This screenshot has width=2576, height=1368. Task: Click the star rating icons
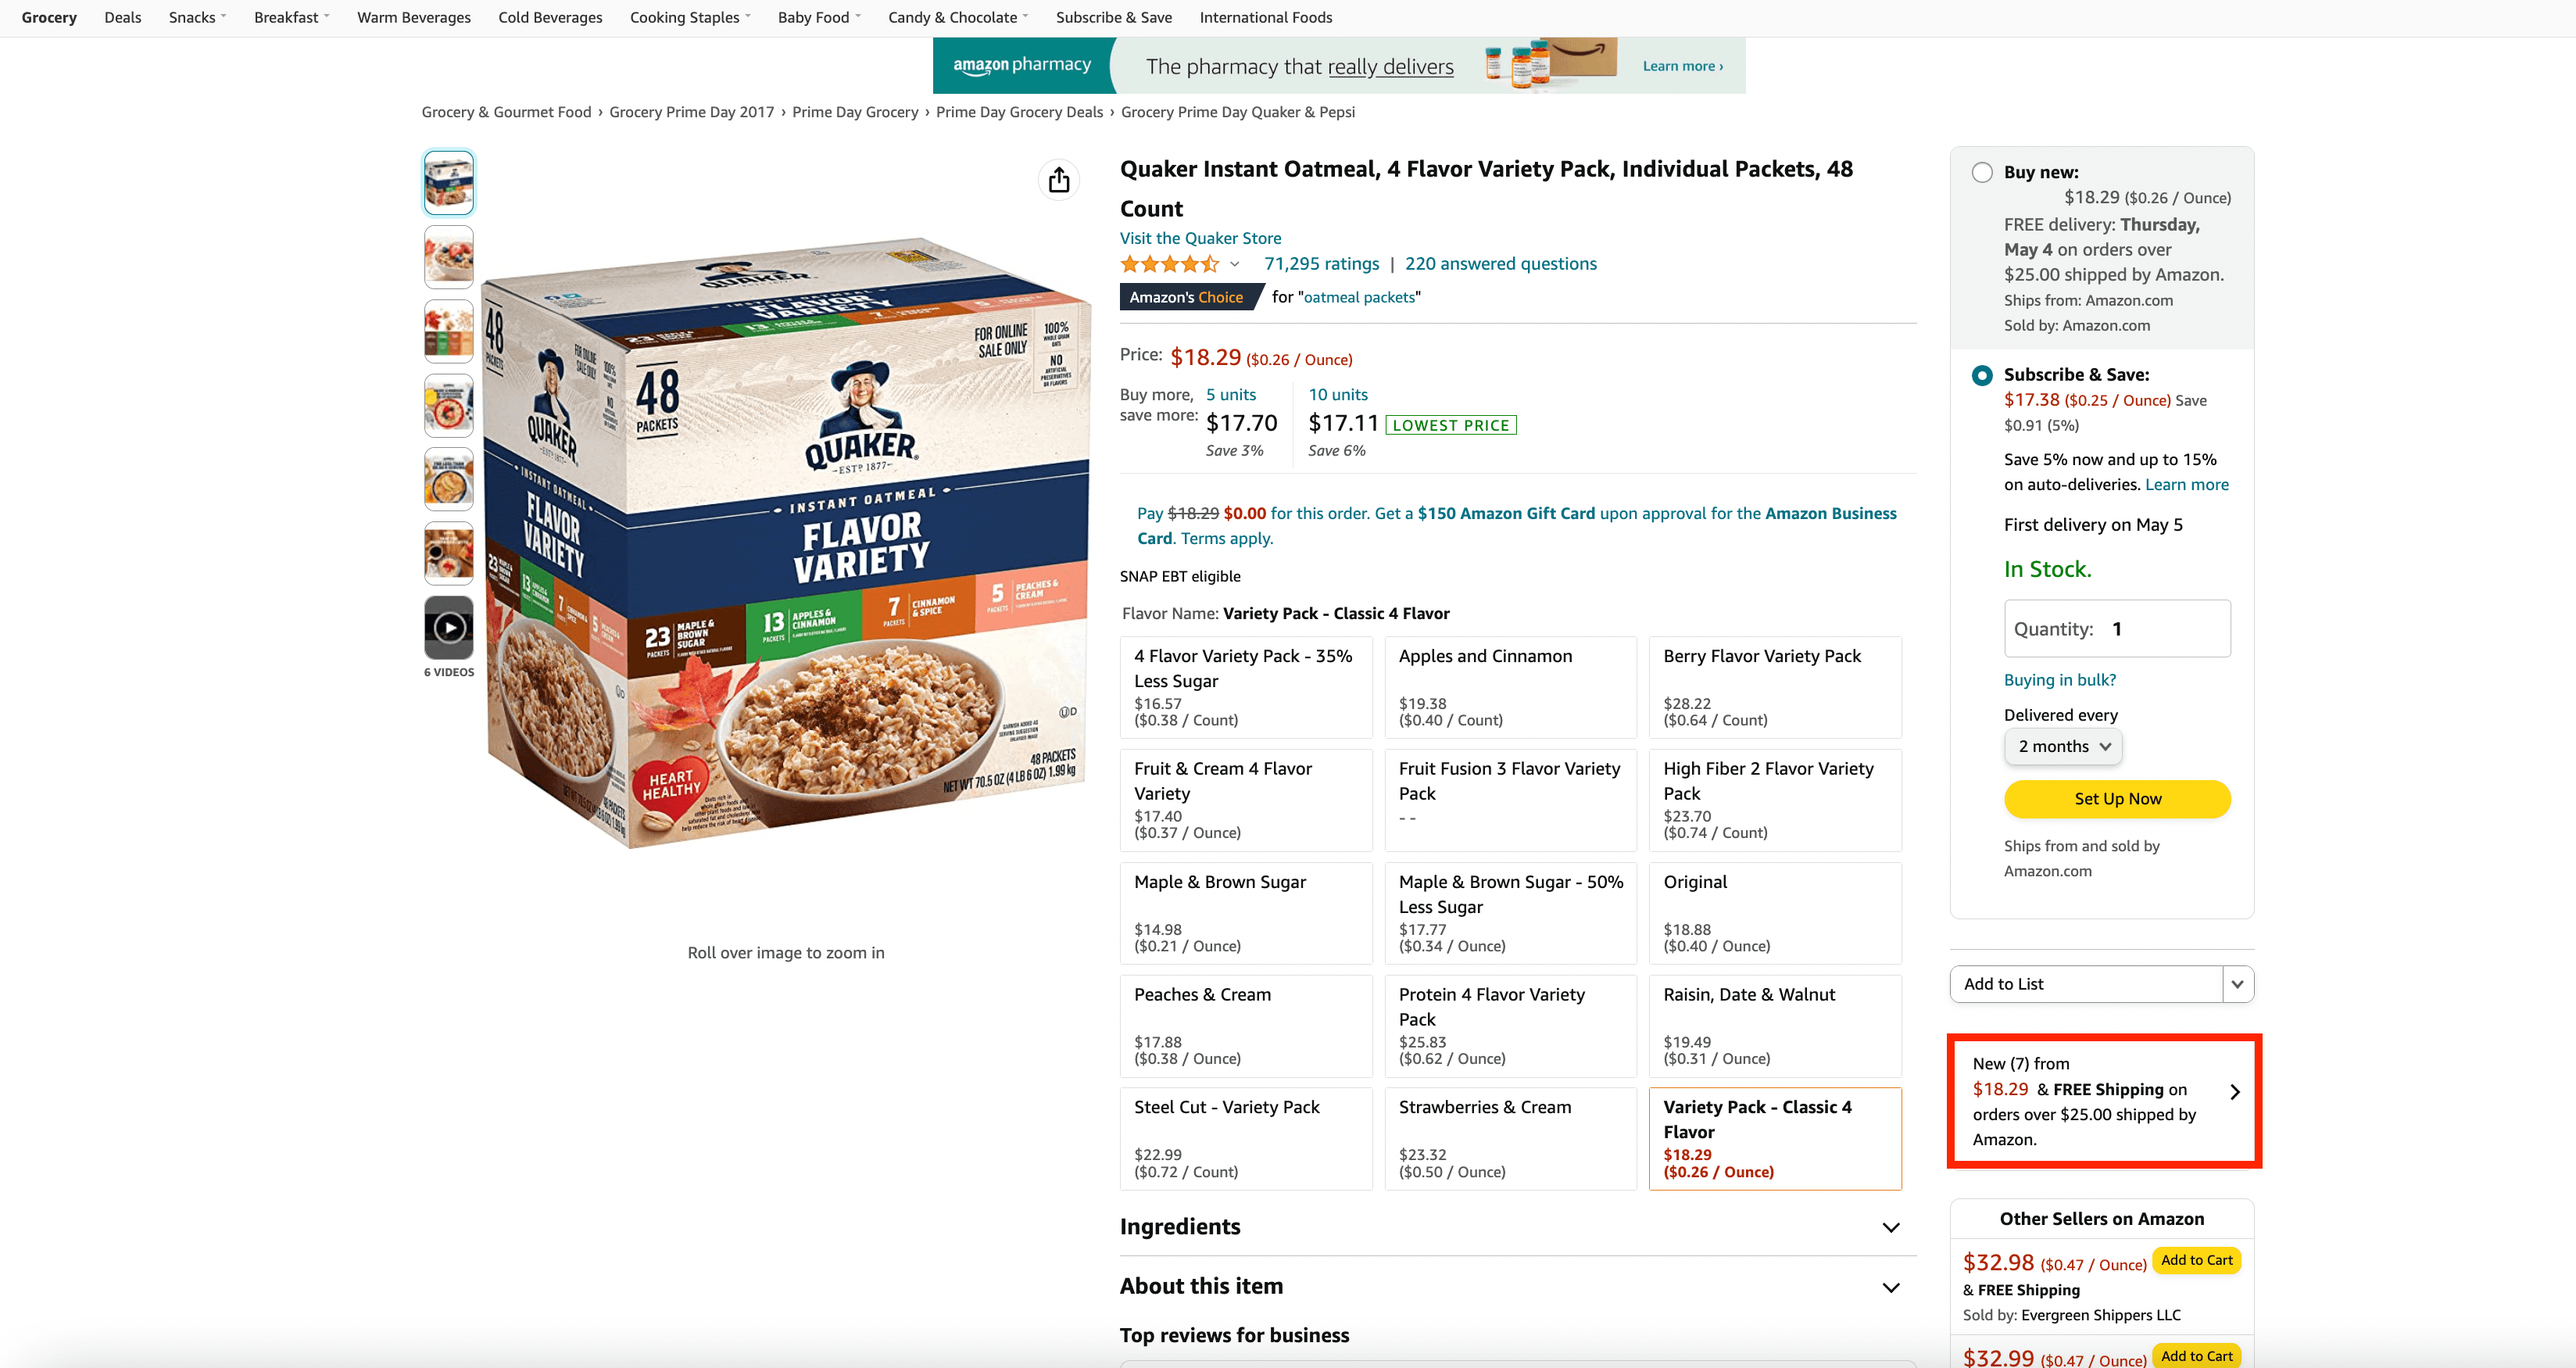1169,264
